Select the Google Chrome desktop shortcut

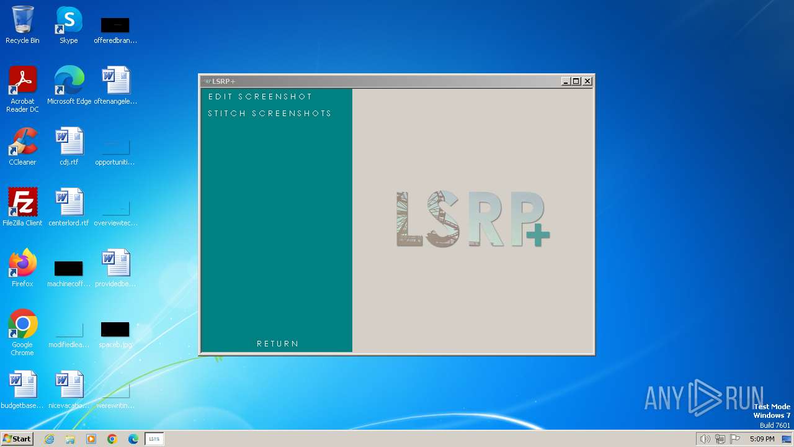[22, 333]
